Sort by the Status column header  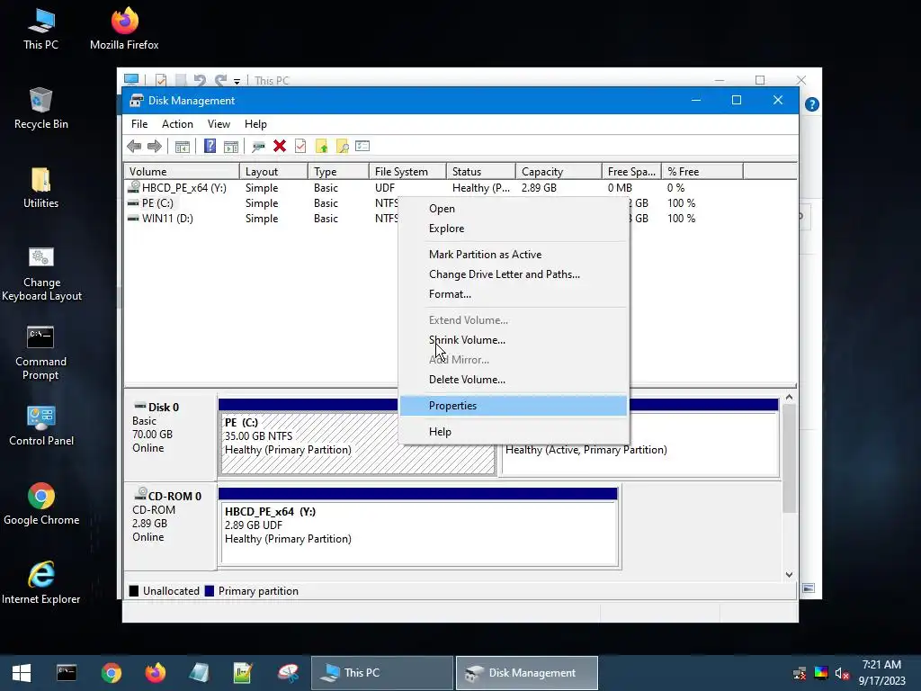[x=481, y=172]
